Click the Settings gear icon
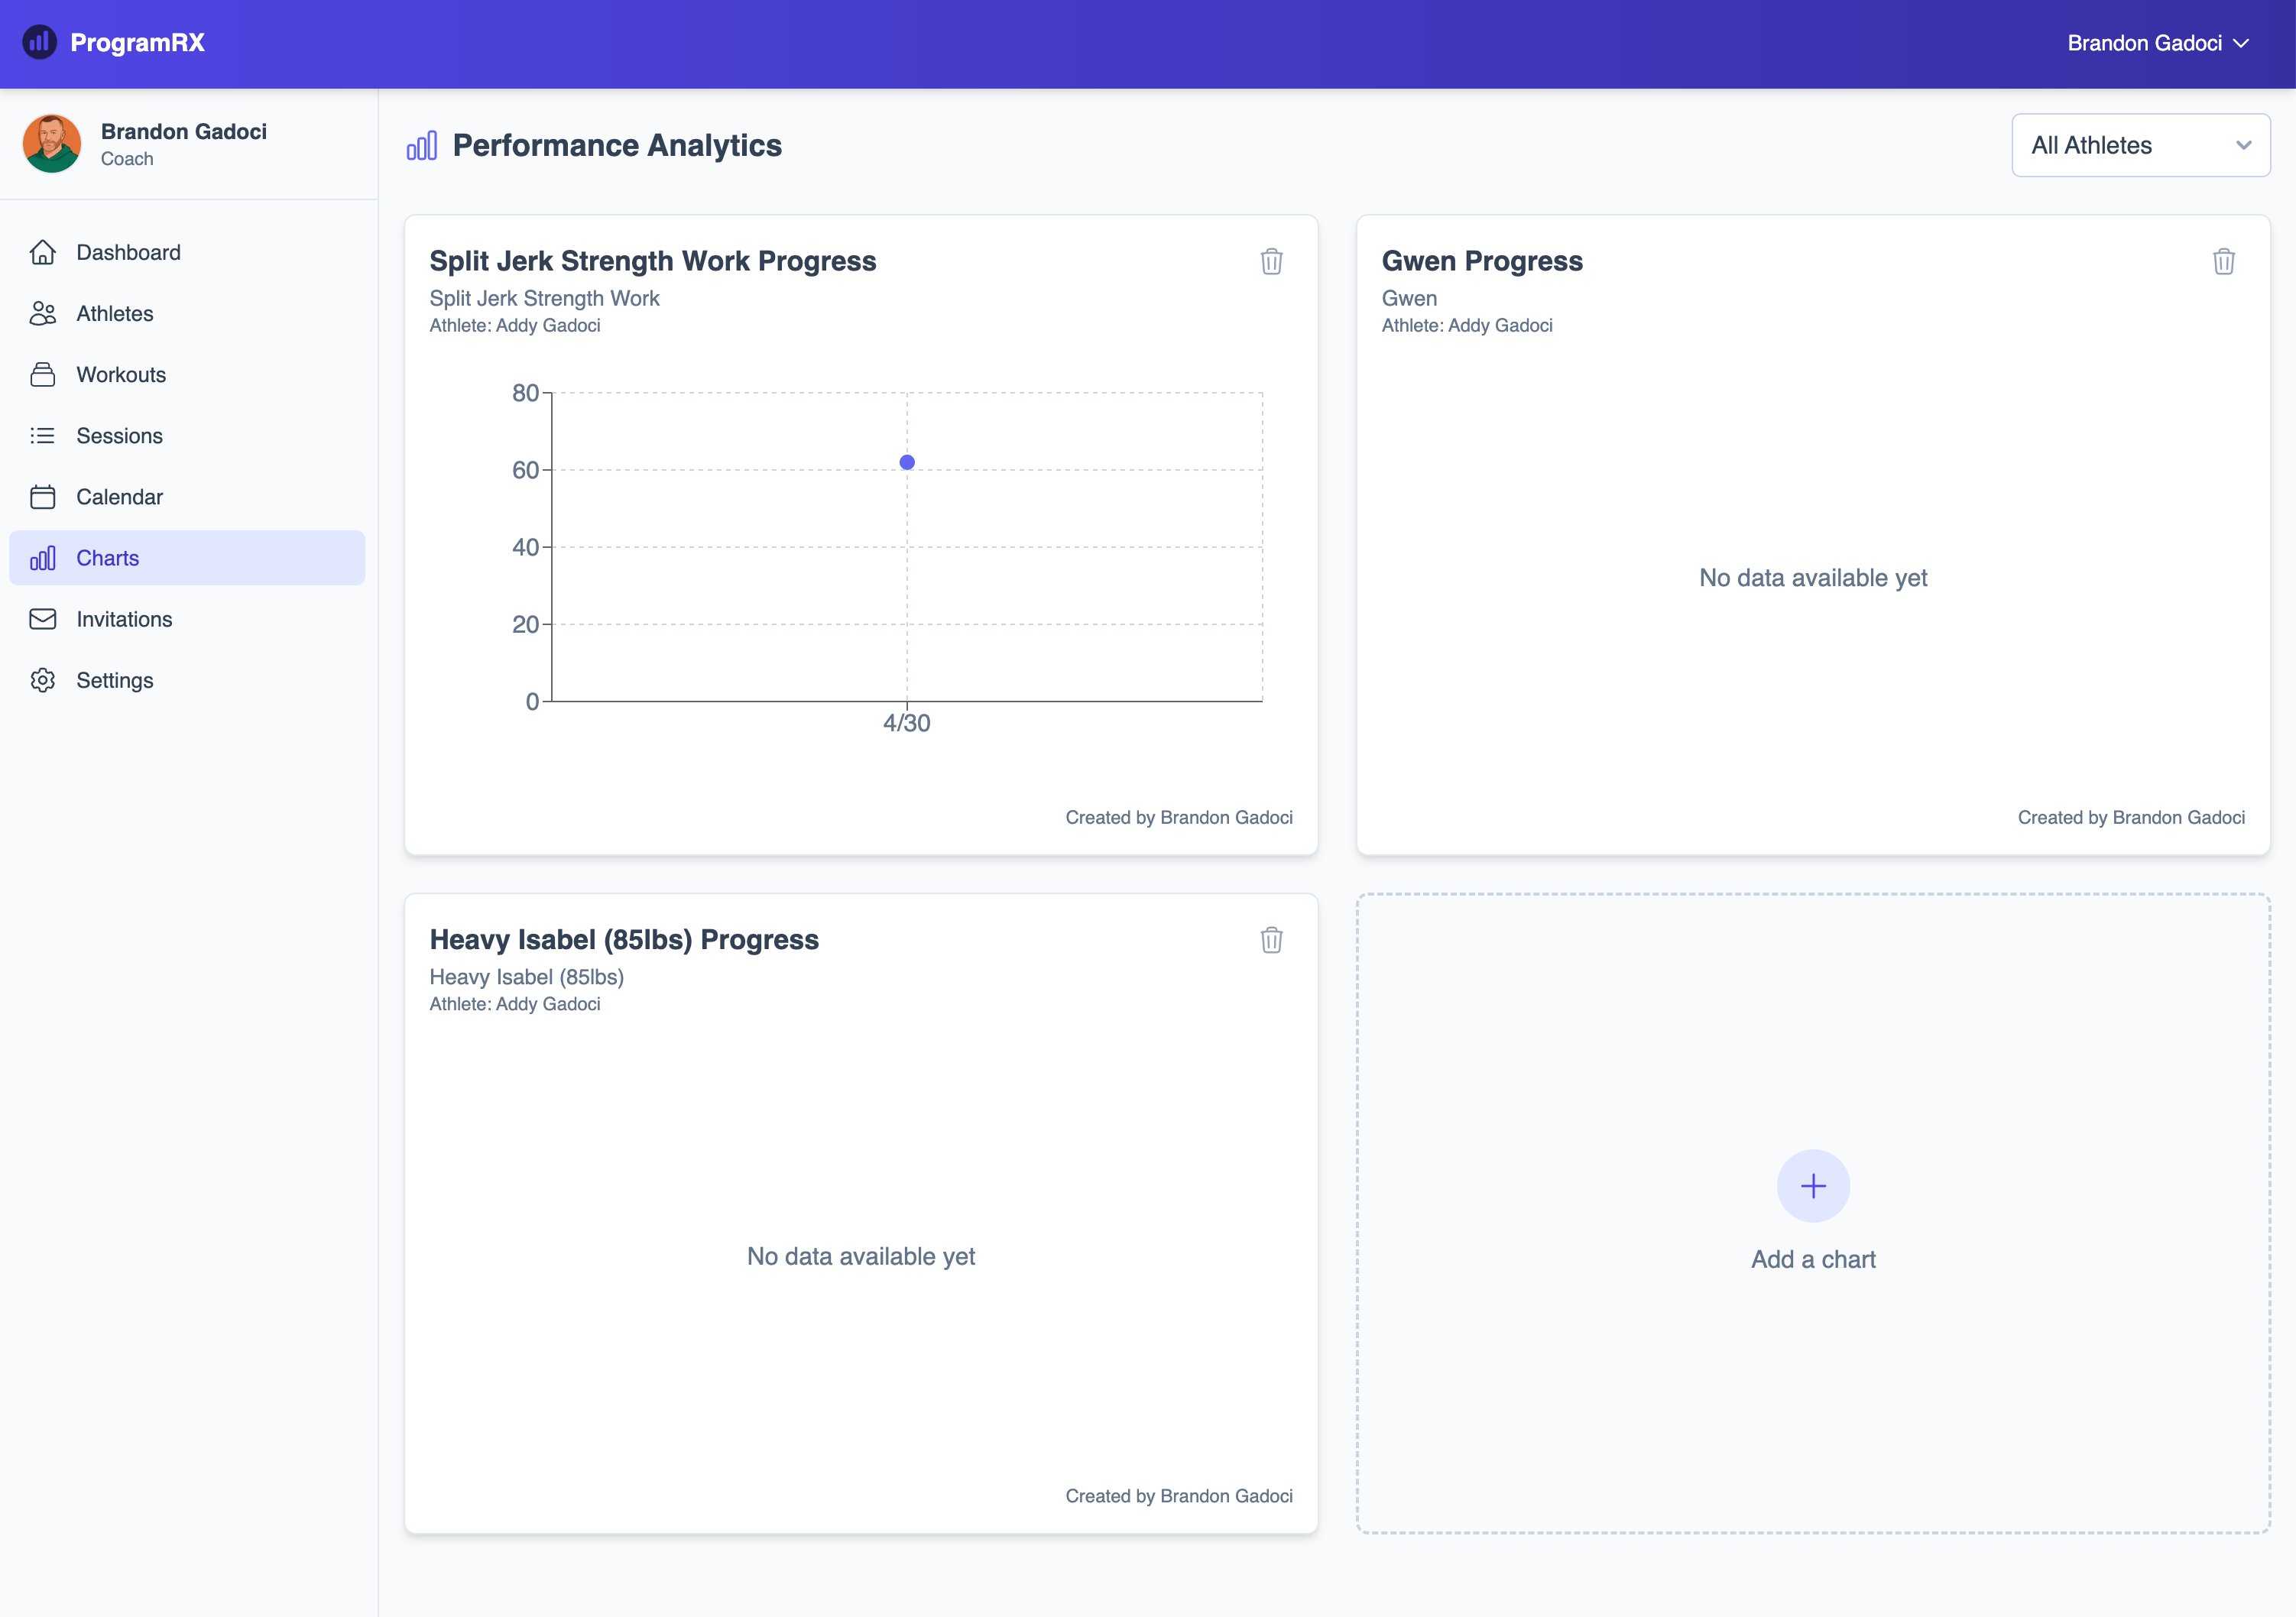2296x1617 pixels. tap(43, 680)
